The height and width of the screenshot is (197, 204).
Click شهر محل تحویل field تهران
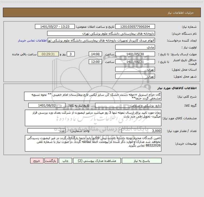pos(135,76)
